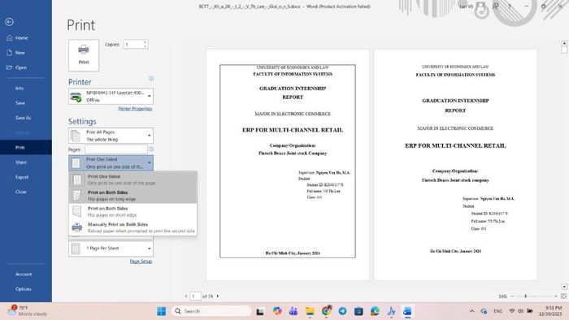Click the Copies number field
The width and height of the screenshot is (569, 320).
[133, 45]
